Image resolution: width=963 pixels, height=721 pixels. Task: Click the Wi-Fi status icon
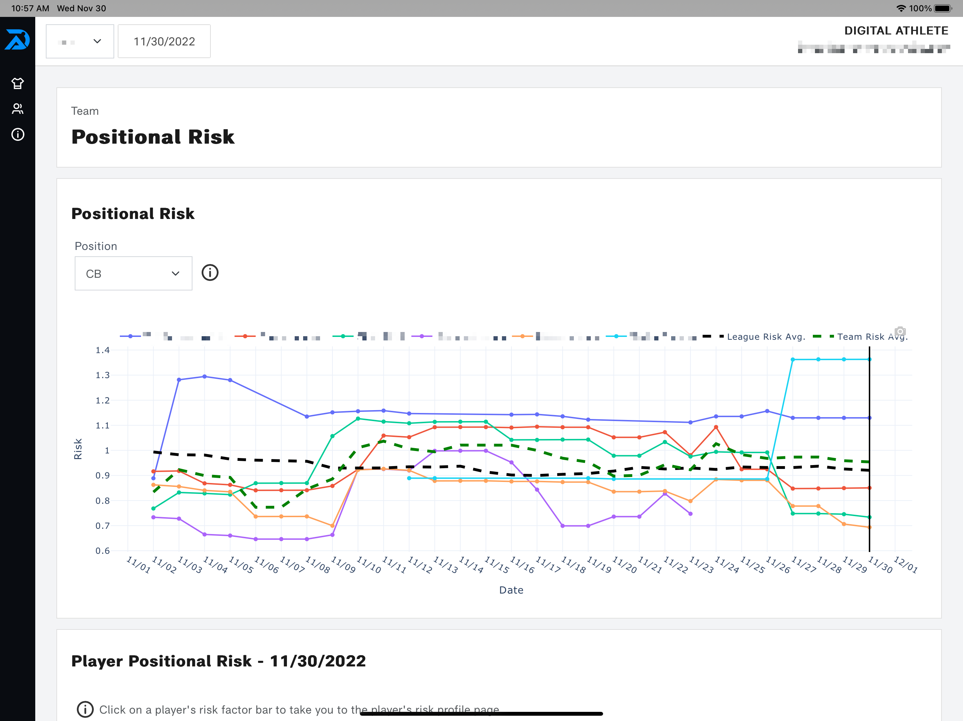[x=901, y=8]
